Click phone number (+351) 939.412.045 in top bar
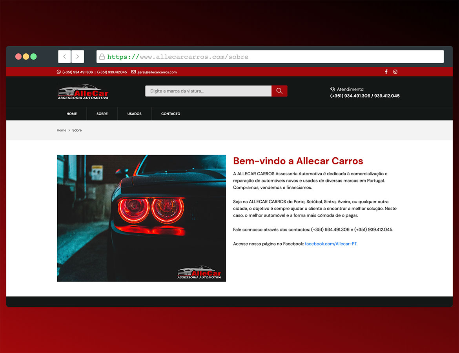459x353 pixels. [112, 72]
